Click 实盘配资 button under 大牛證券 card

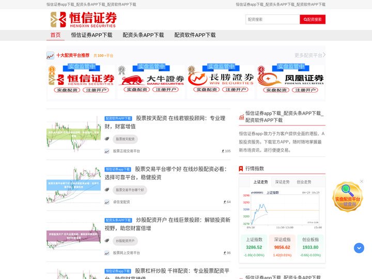137,90
